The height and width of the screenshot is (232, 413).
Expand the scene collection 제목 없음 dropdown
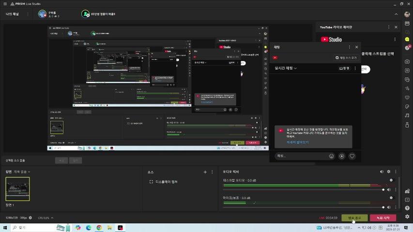(22, 172)
